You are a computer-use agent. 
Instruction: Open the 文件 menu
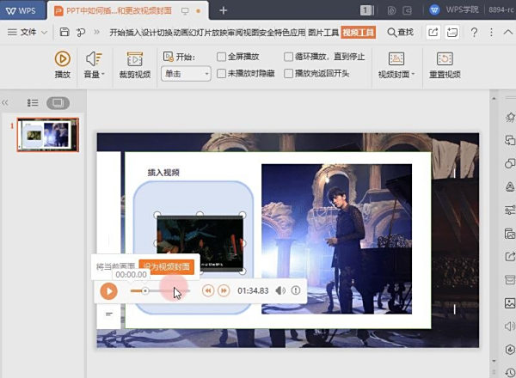coord(28,32)
